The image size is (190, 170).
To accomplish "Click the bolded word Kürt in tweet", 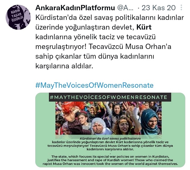I will tap(144, 27).
